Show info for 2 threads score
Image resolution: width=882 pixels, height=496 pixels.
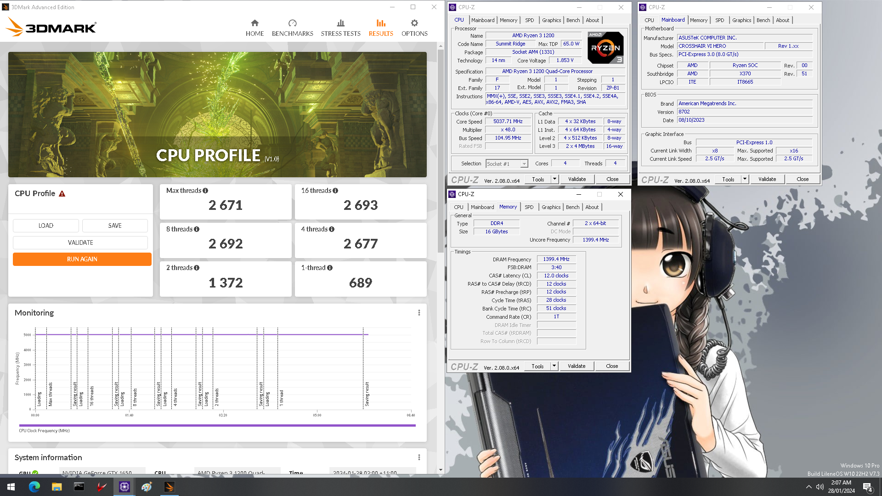click(x=197, y=268)
